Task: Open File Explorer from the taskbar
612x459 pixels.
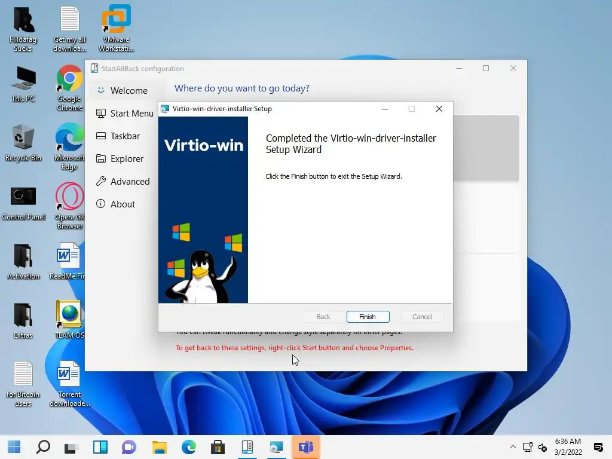Action: [x=159, y=447]
